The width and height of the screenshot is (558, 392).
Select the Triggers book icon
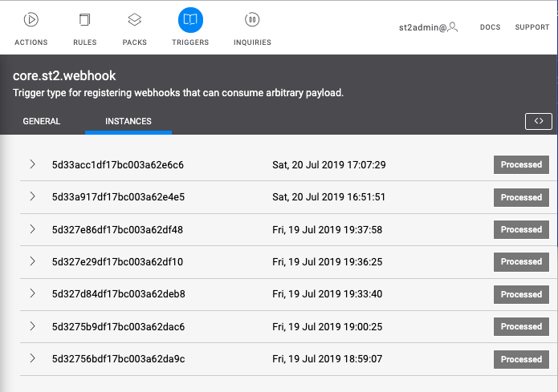point(190,20)
